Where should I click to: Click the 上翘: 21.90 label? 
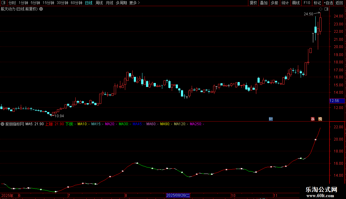pyautogui.click(x=55, y=124)
